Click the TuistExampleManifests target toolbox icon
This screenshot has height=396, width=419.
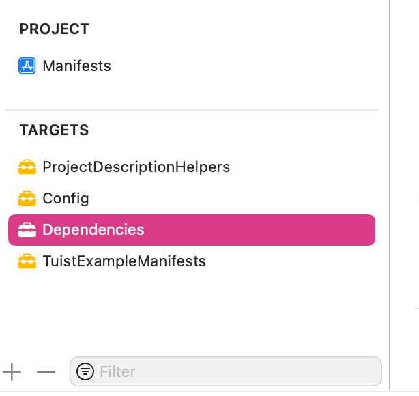27,261
